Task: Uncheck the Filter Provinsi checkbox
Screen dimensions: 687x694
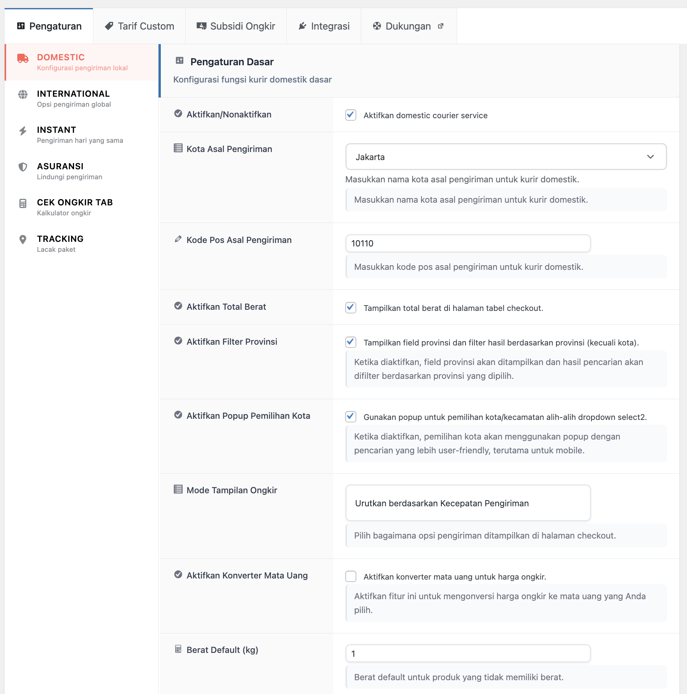Action: pyautogui.click(x=351, y=342)
